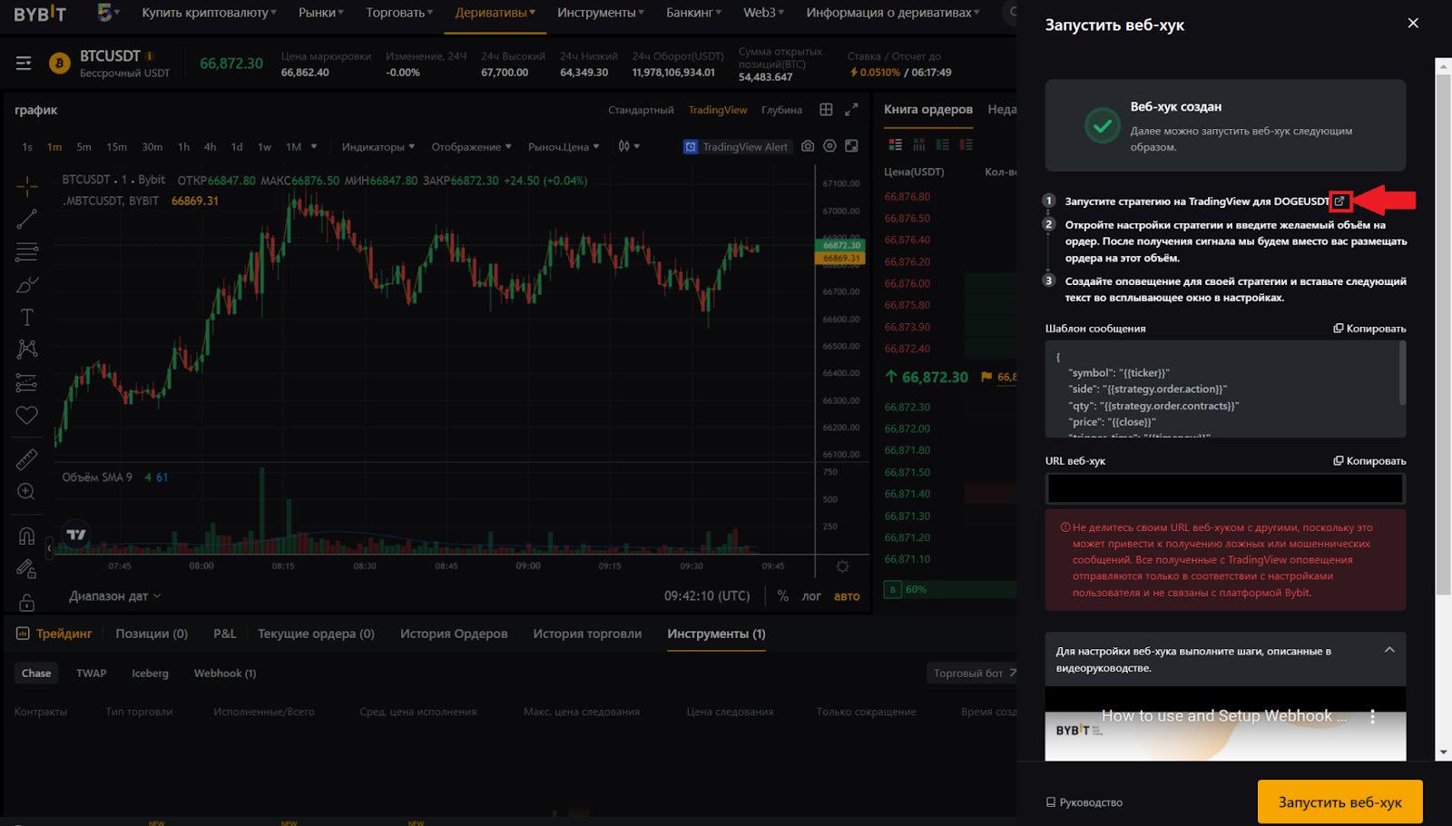This screenshot has width=1452, height=826.
Task: Click the Bybit logo
Action: coord(40,13)
